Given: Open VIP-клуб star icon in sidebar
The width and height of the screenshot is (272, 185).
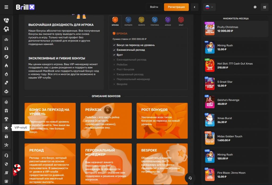Looking at the screenshot, I should click(x=6, y=128).
